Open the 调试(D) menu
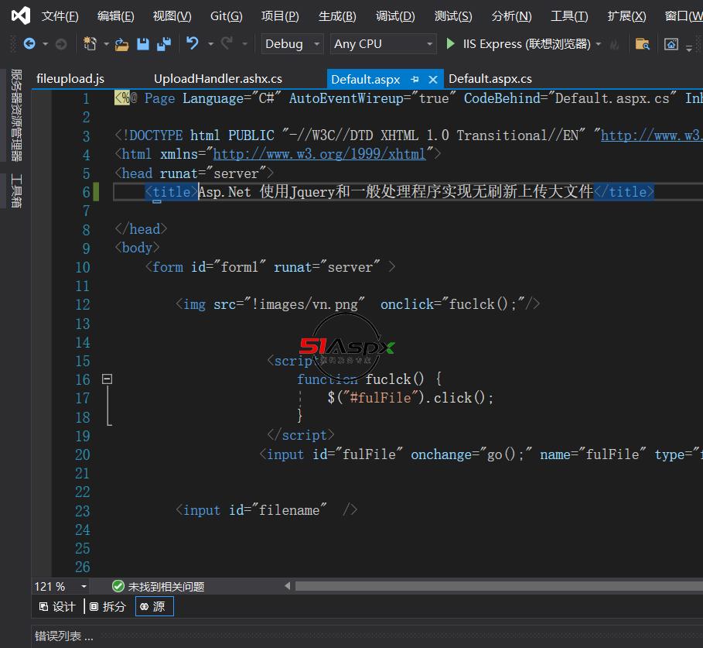 tap(395, 16)
